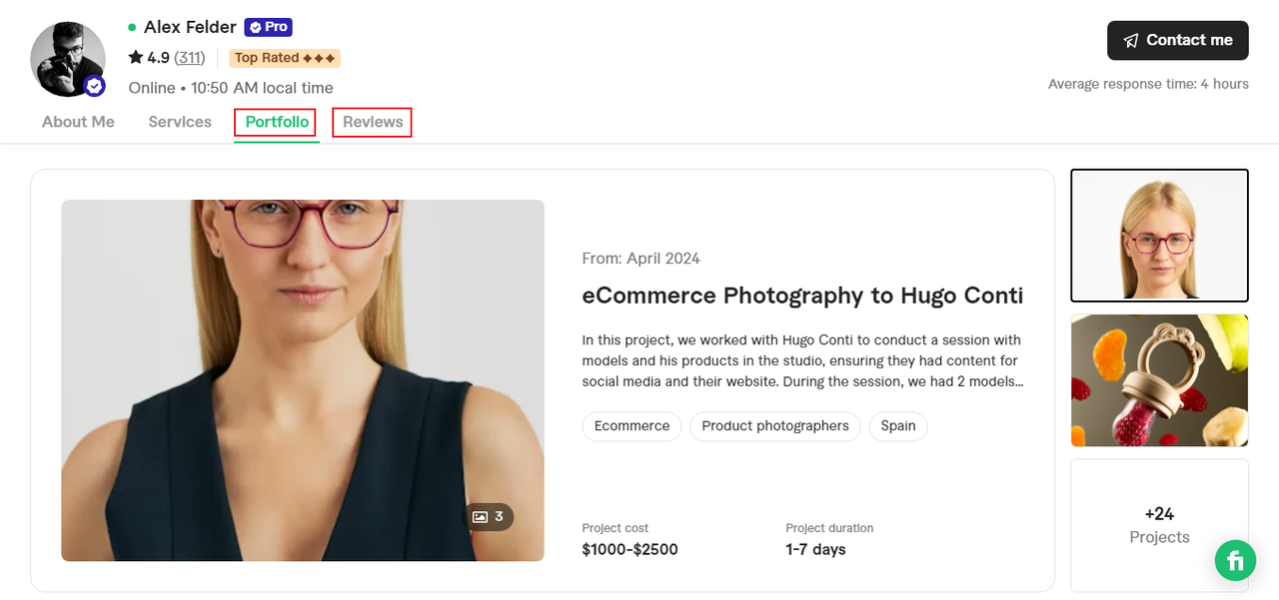This screenshot has width=1279, height=600.
Task: Click the Spain tag
Action: 898,426
